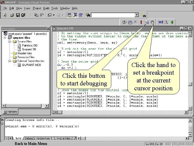Click the New Text File toolbar icon

tap(5, 15)
